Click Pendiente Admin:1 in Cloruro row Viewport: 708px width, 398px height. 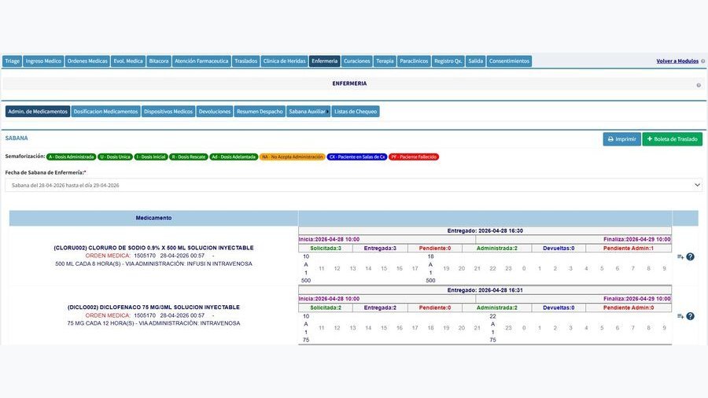629,249
